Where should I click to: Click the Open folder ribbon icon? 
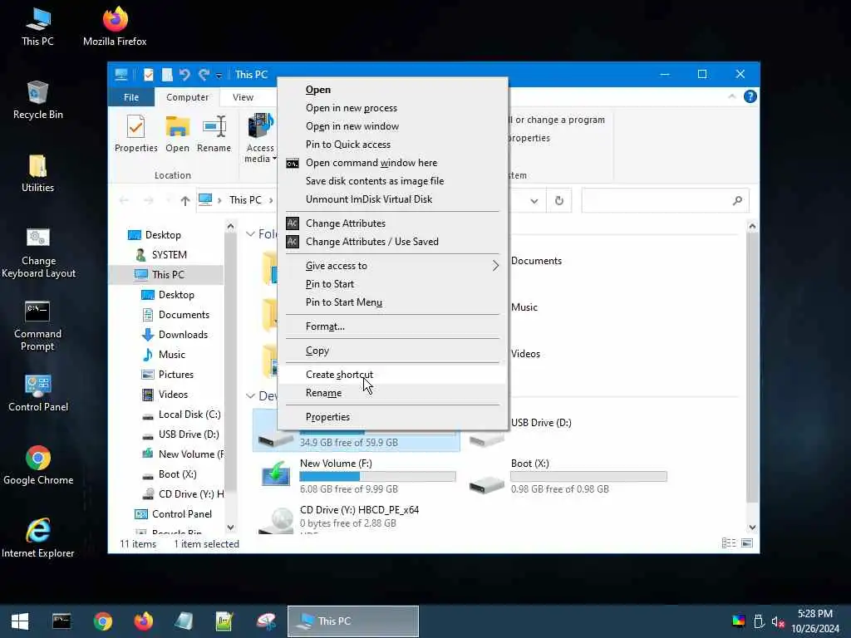coord(178,134)
